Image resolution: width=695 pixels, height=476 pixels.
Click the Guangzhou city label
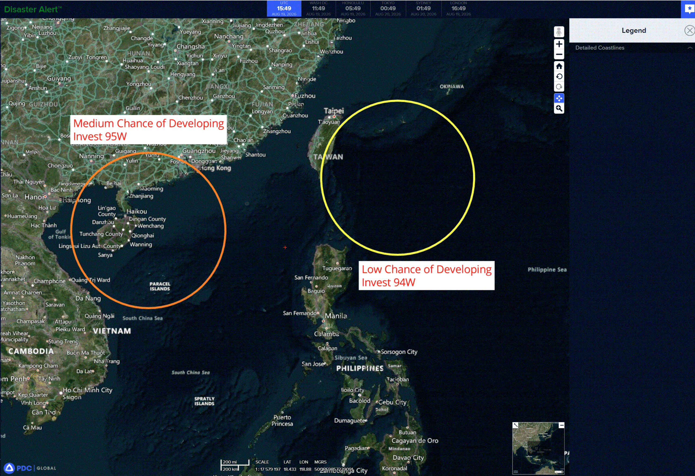pyautogui.click(x=199, y=151)
